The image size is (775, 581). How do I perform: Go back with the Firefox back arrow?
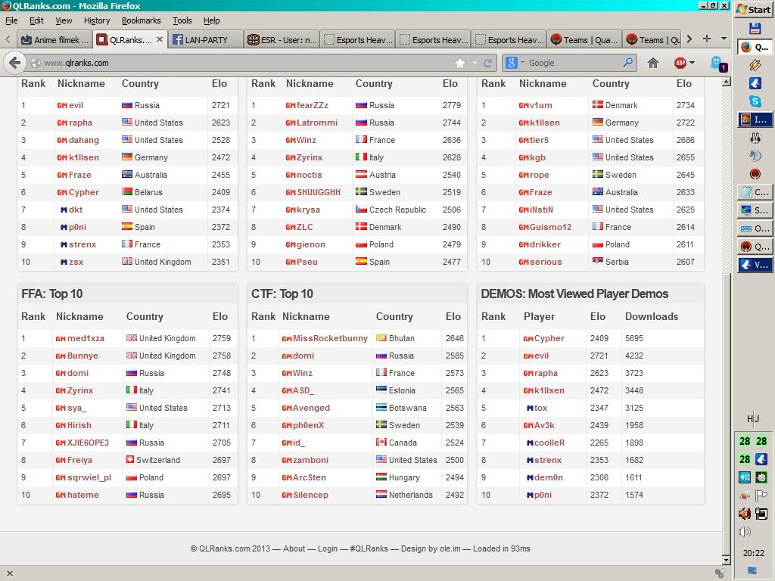point(15,63)
